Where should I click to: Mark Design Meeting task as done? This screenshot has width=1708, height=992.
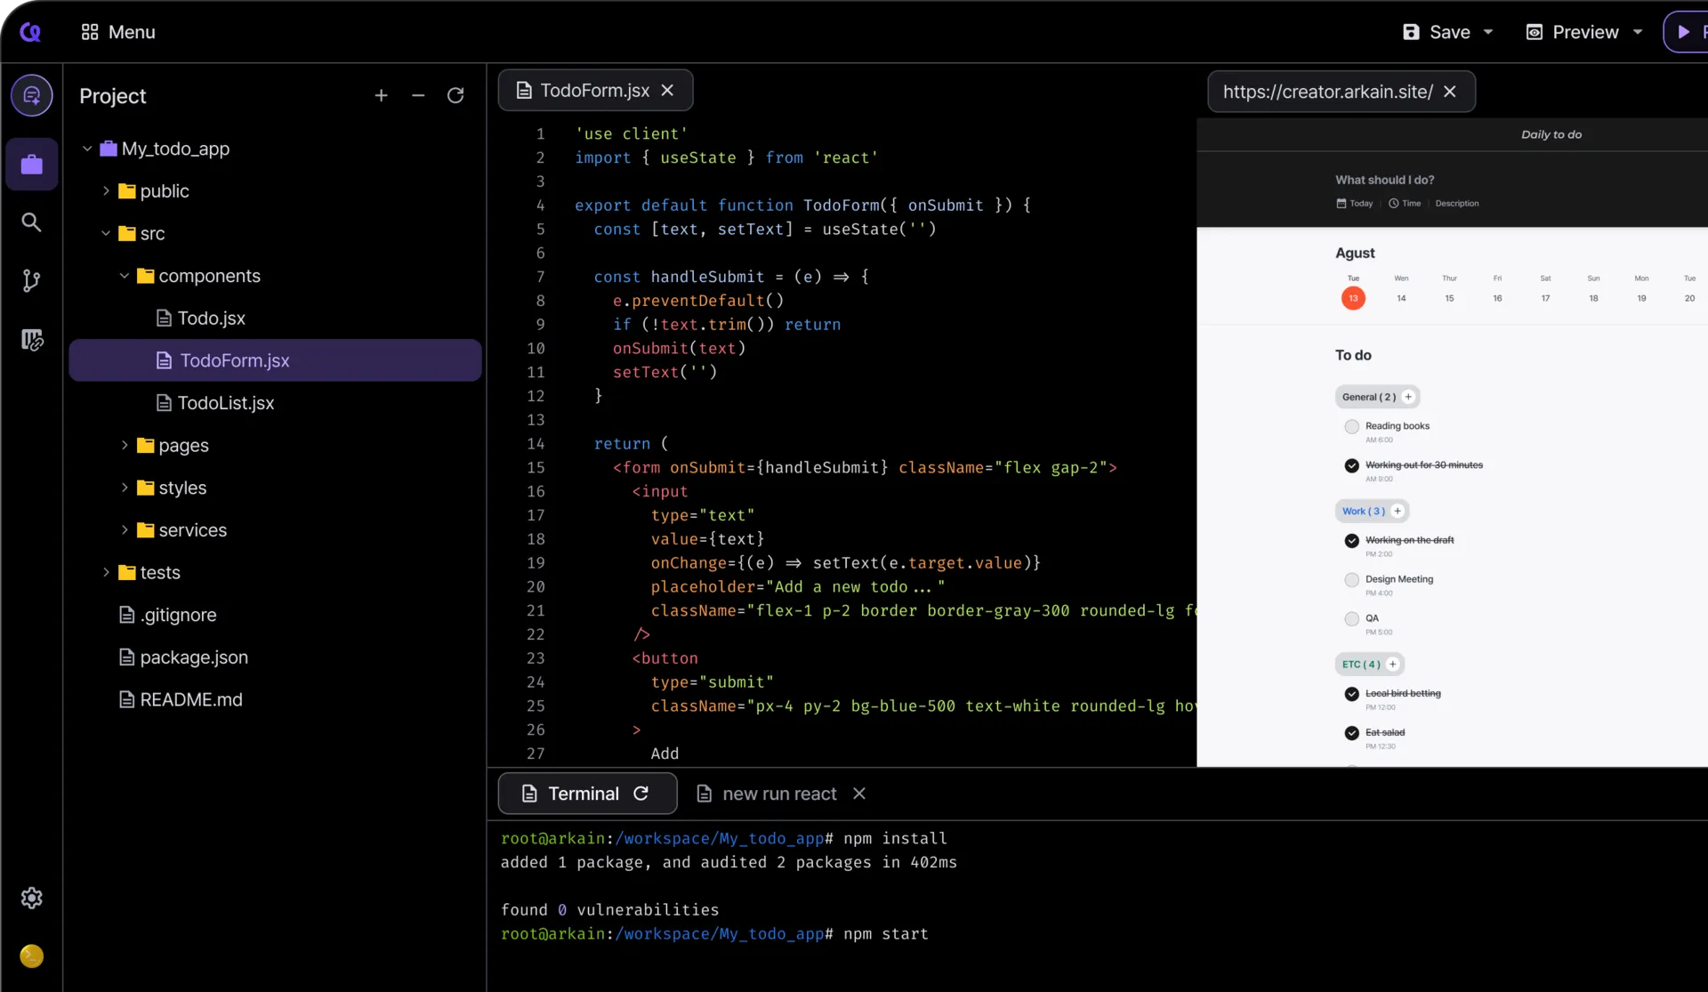pos(1351,580)
